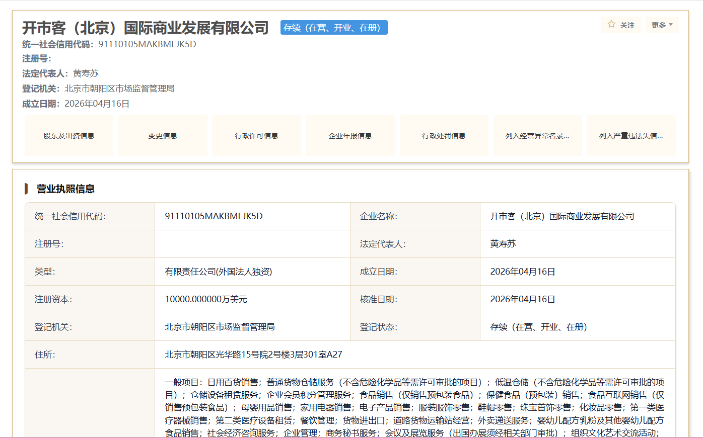Open the 股东及出资信息 section

point(69,135)
